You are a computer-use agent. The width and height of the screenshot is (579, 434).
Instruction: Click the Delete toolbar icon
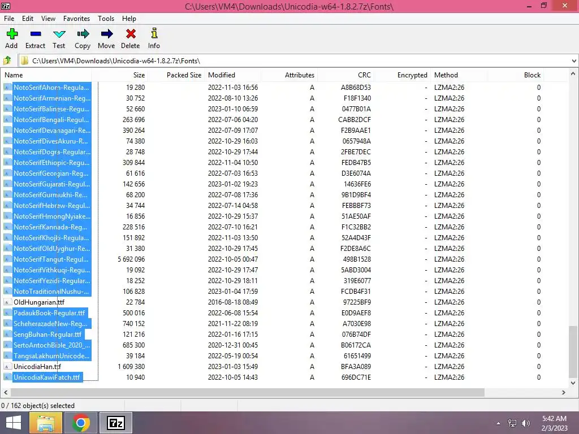point(131,34)
